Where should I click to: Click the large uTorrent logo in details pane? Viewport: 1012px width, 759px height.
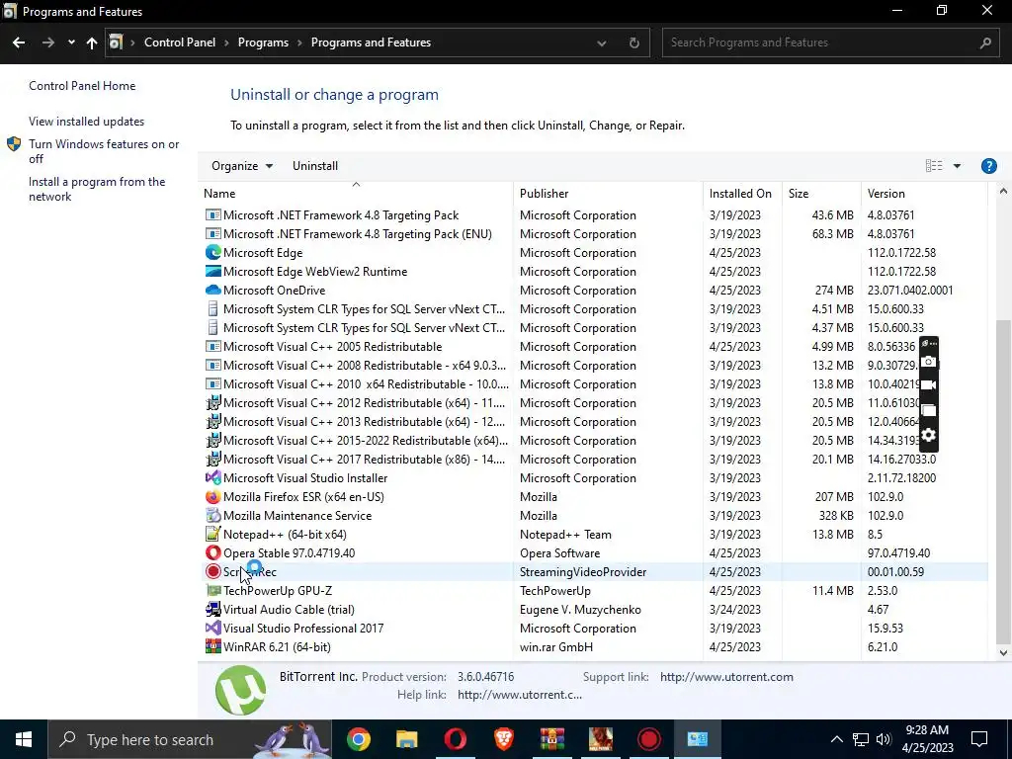tap(240, 690)
